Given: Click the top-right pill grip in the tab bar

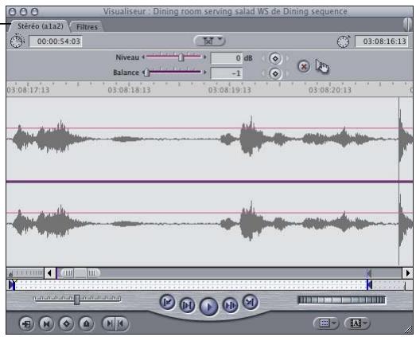Looking at the screenshot, I should click(408, 25).
